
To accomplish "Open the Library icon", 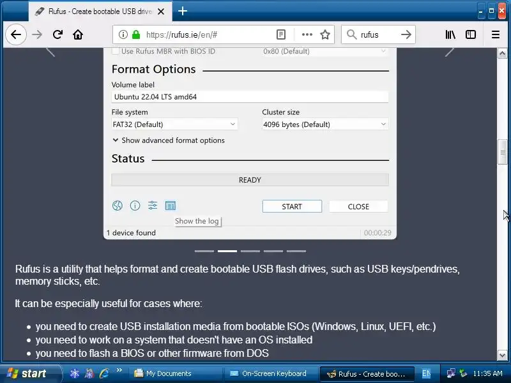I will click(450, 34).
